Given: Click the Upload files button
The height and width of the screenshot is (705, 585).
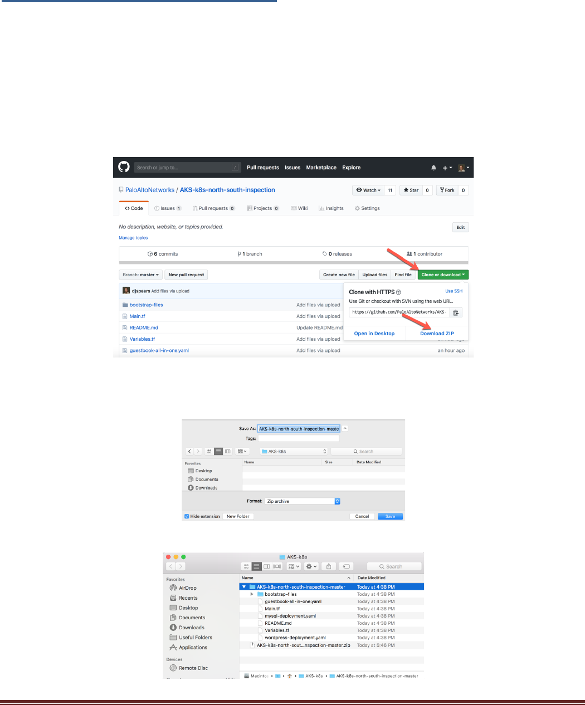Looking at the screenshot, I should (x=375, y=275).
